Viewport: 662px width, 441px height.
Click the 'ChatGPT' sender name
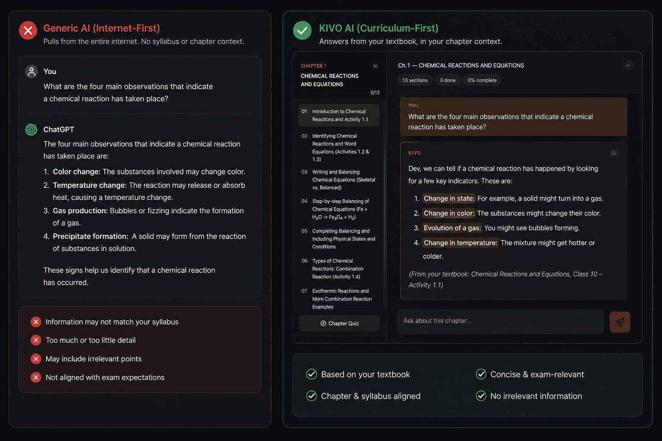click(59, 130)
